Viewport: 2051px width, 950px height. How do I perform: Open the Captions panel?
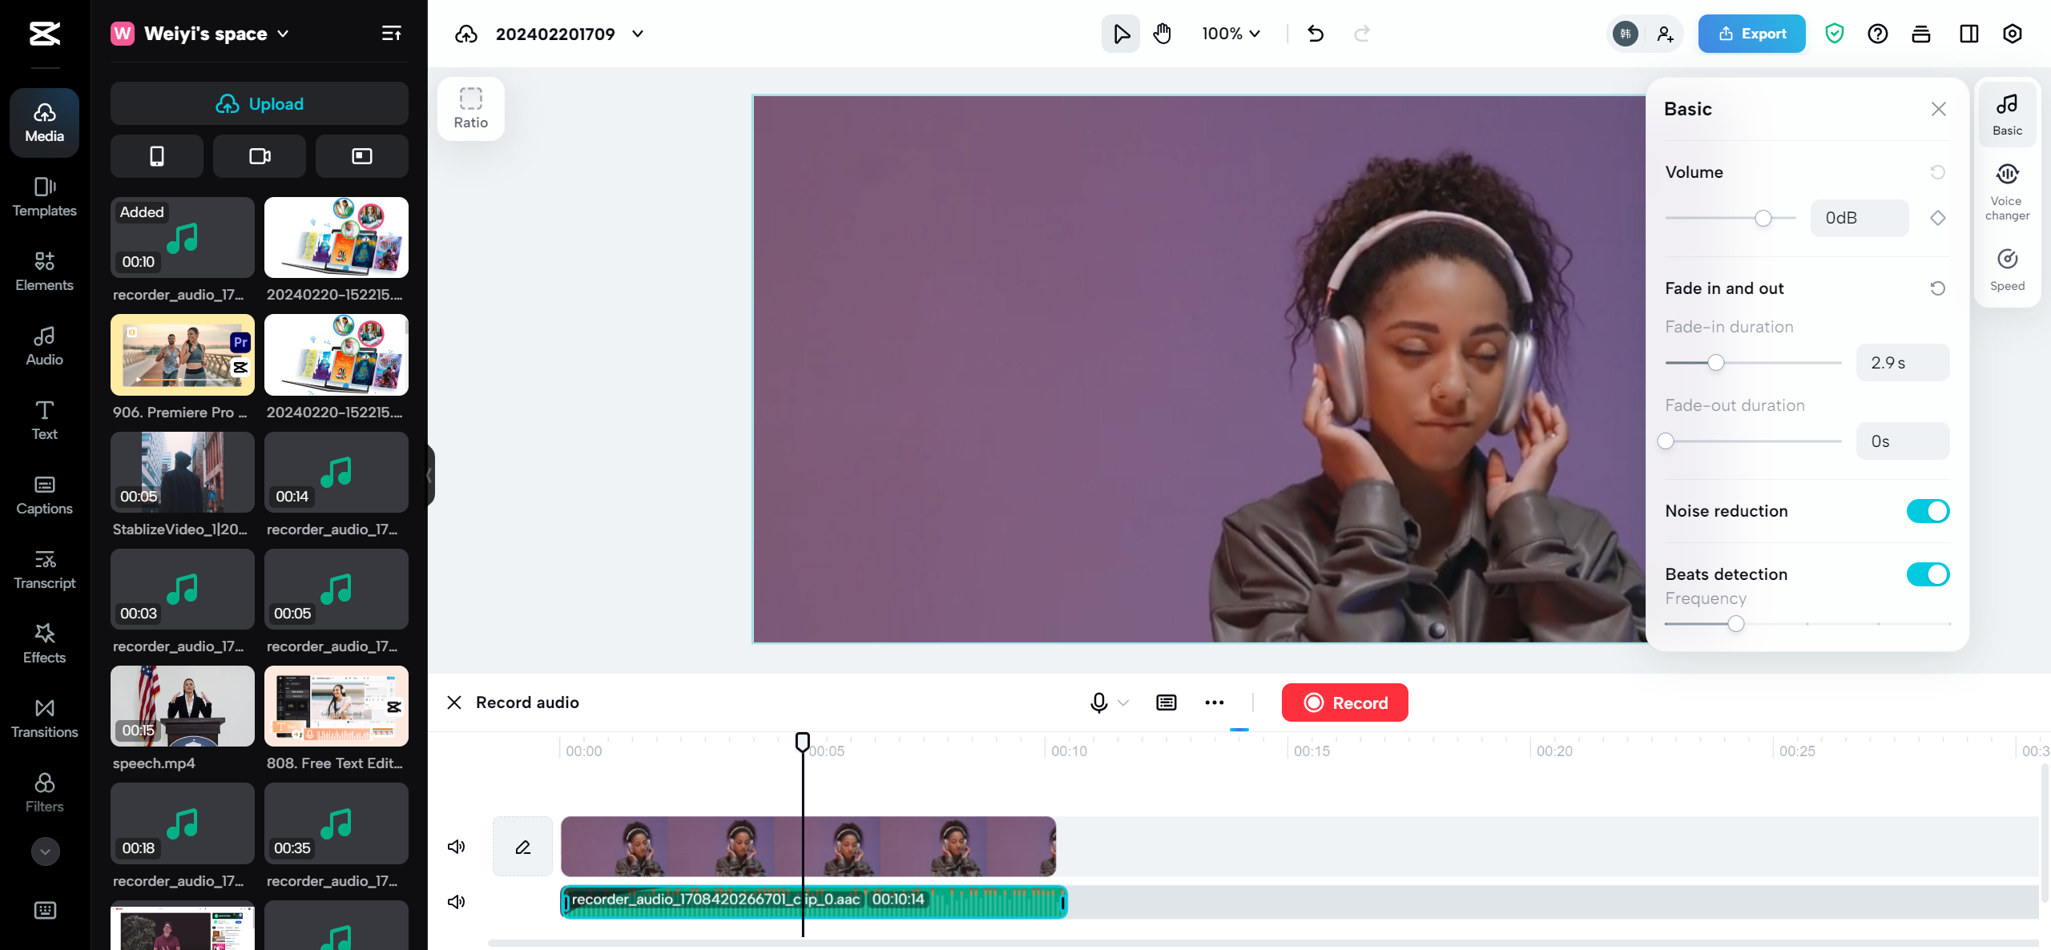pyautogui.click(x=44, y=494)
